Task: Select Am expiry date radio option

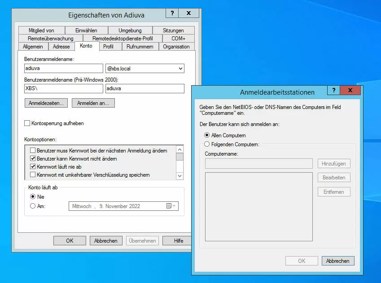Action: click(x=32, y=206)
